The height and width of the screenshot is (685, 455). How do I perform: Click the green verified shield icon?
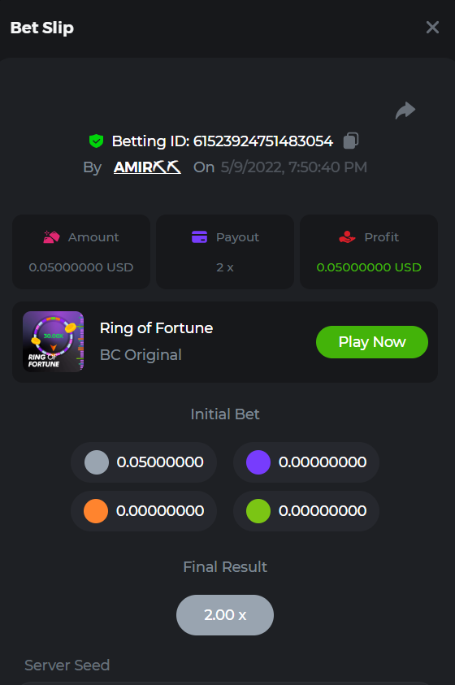pos(96,141)
